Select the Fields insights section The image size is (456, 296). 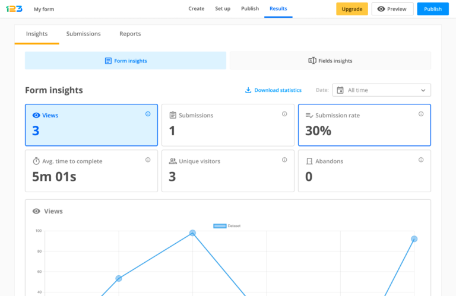click(x=330, y=61)
